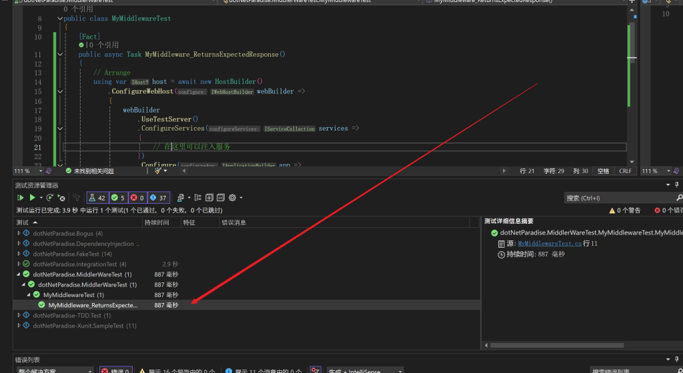Click the 错误 0 button in error list

point(116,371)
